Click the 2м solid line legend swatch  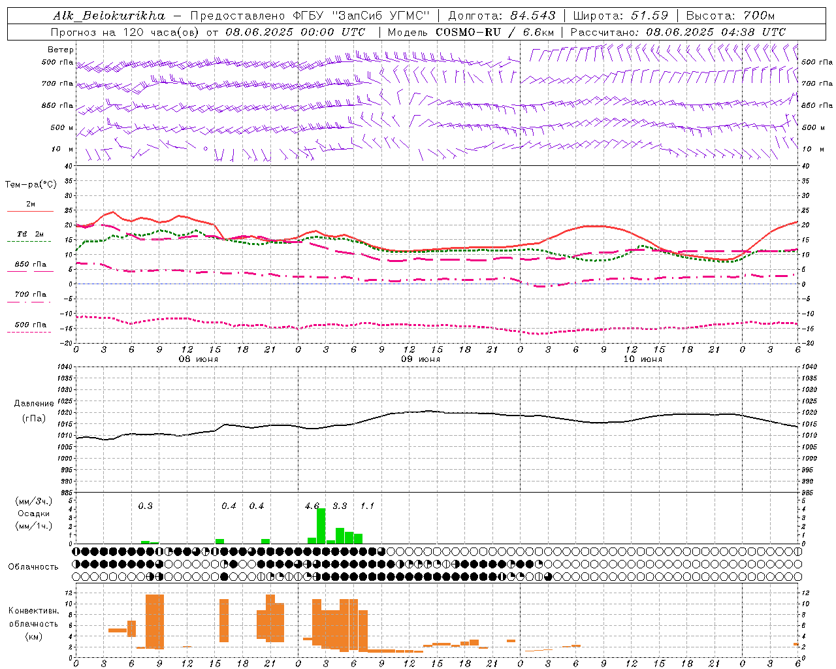point(30,211)
